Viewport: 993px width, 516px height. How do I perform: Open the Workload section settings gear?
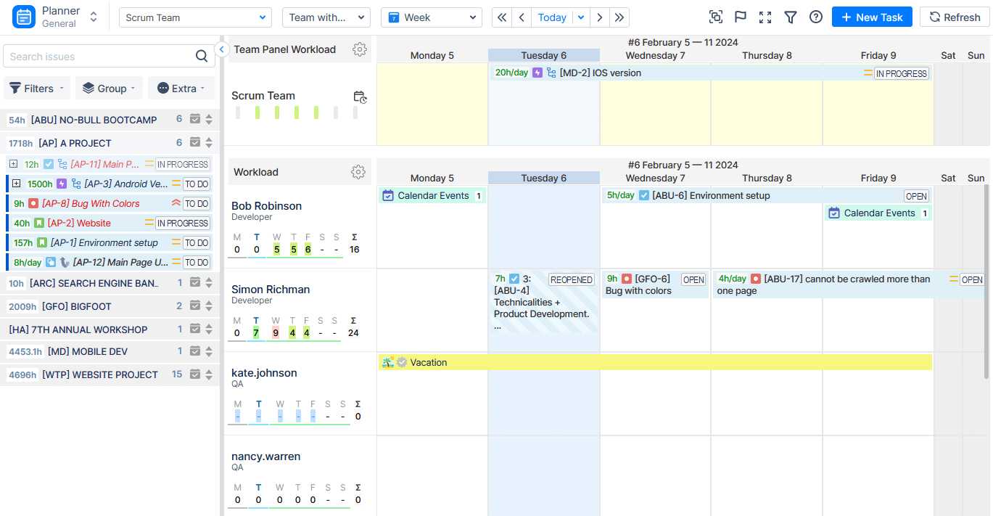358,172
